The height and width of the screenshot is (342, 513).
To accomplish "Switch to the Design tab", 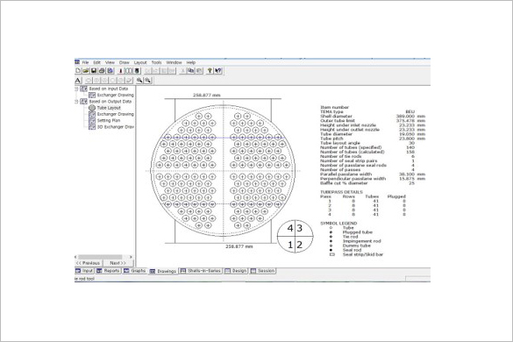I will pos(236,271).
